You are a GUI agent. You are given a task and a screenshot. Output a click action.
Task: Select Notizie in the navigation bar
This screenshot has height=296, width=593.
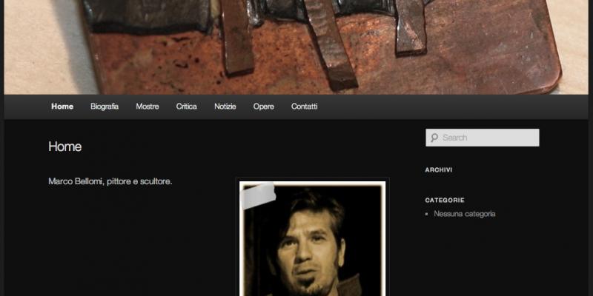pos(225,107)
